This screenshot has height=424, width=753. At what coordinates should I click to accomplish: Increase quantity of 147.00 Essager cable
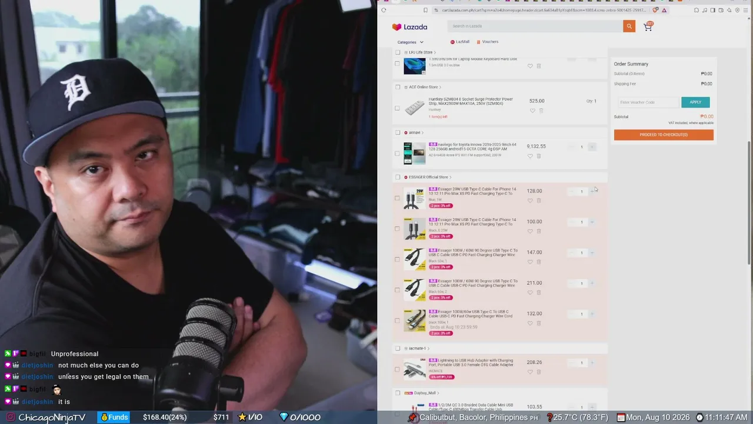tap(592, 253)
